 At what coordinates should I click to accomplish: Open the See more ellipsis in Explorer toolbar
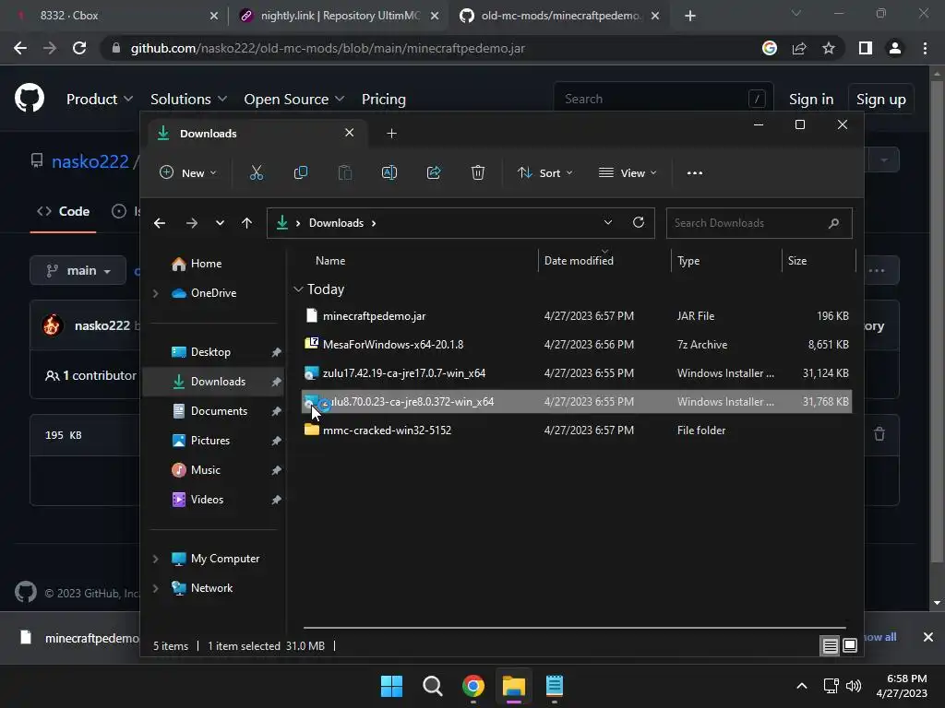click(694, 172)
